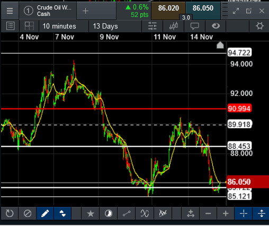Select the 89.918 dashed level label
The width and height of the screenshot is (269, 226).
(x=239, y=124)
